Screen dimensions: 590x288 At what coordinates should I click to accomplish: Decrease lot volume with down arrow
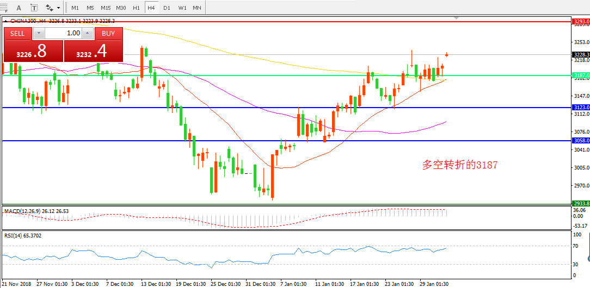coord(38,33)
